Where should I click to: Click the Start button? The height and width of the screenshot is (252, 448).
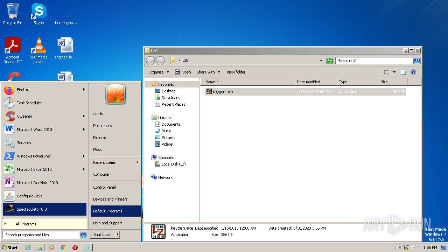tap(10, 247)
